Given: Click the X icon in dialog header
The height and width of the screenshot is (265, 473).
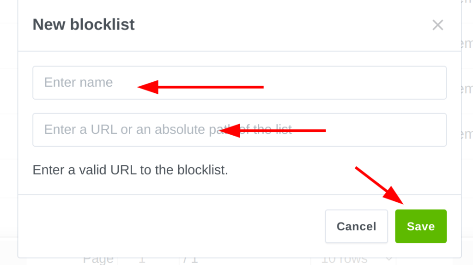Looking at the screenshot, I should [x=437, y=25].
